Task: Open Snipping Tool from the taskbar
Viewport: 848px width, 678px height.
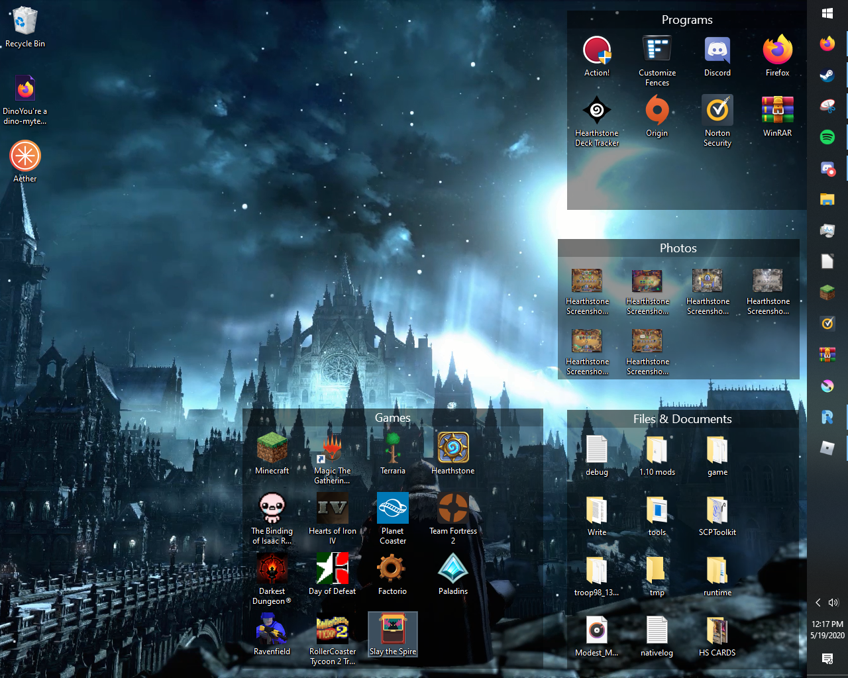Action: click(827, 106)
